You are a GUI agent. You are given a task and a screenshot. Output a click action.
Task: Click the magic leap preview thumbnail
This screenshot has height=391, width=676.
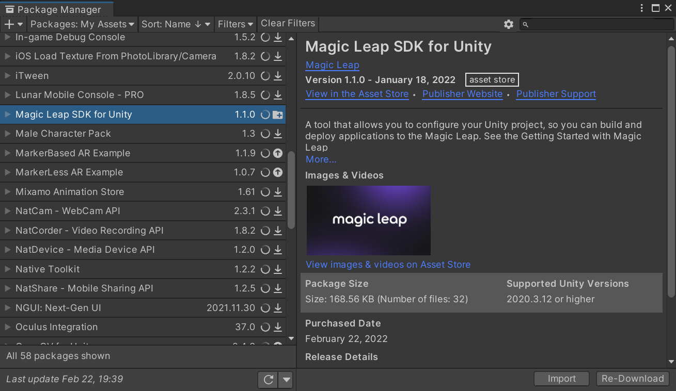[x=369, y=220]
